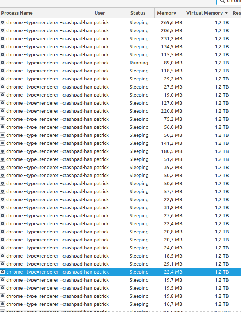Viewport: 241px width, 312px height.
Task: Select the process using 29,1 MB memory
Action: coord(120,264)
